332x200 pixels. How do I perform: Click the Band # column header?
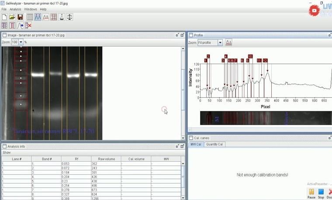47,159
